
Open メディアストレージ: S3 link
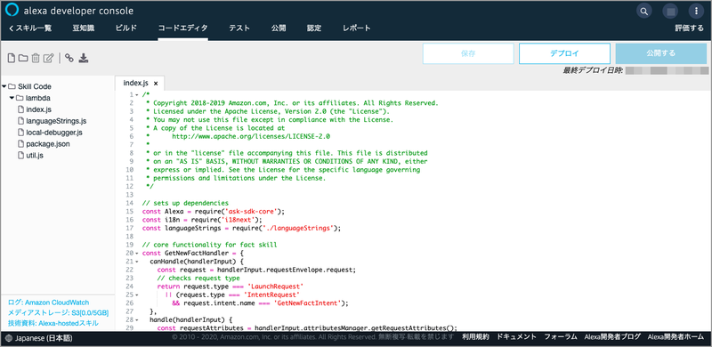pos(58,313)
